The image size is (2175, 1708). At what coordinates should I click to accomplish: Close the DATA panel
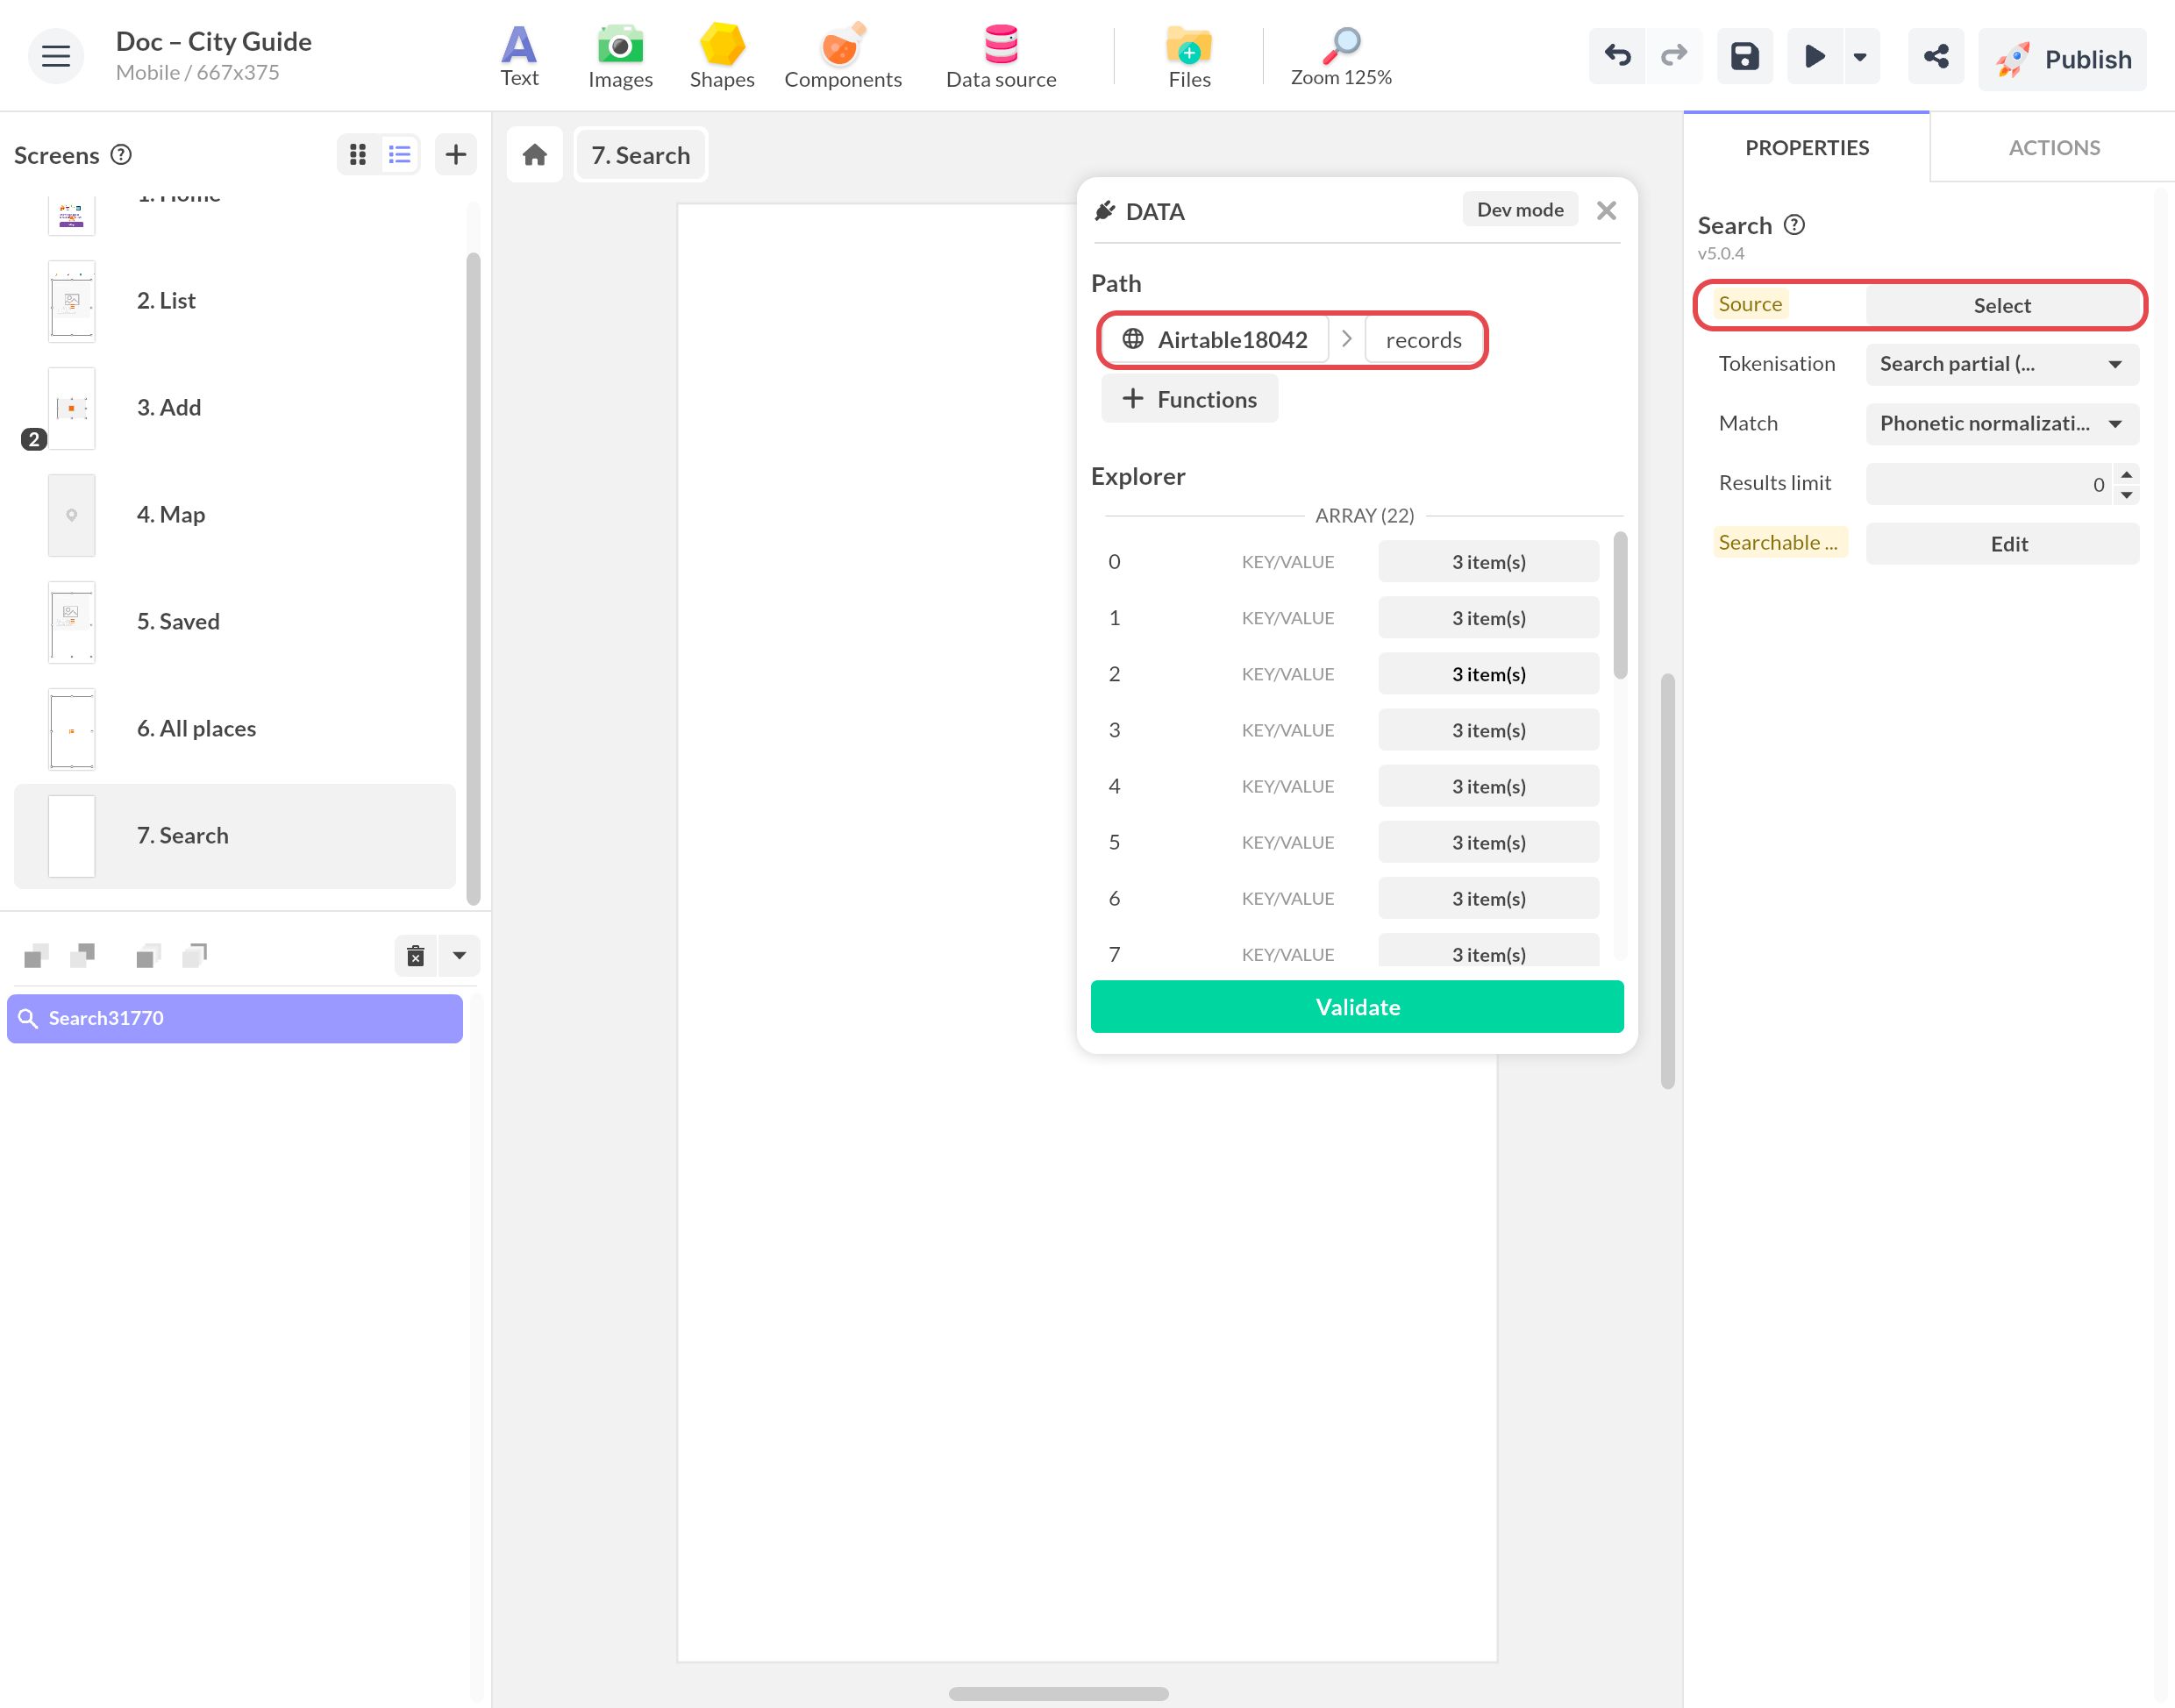pos(1606,210)
